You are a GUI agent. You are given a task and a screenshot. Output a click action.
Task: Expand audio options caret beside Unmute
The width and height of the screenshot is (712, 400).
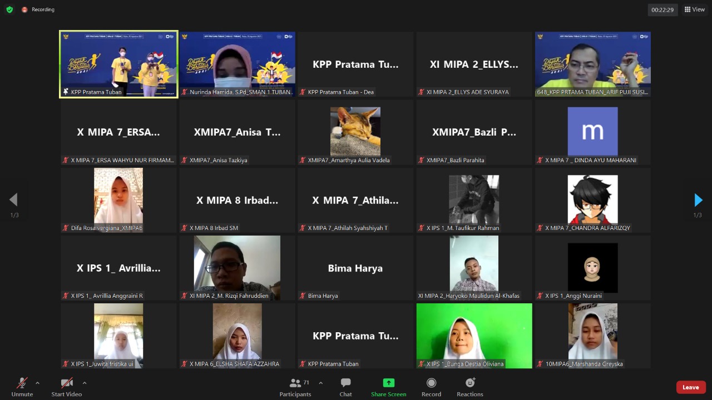point(37,383)
